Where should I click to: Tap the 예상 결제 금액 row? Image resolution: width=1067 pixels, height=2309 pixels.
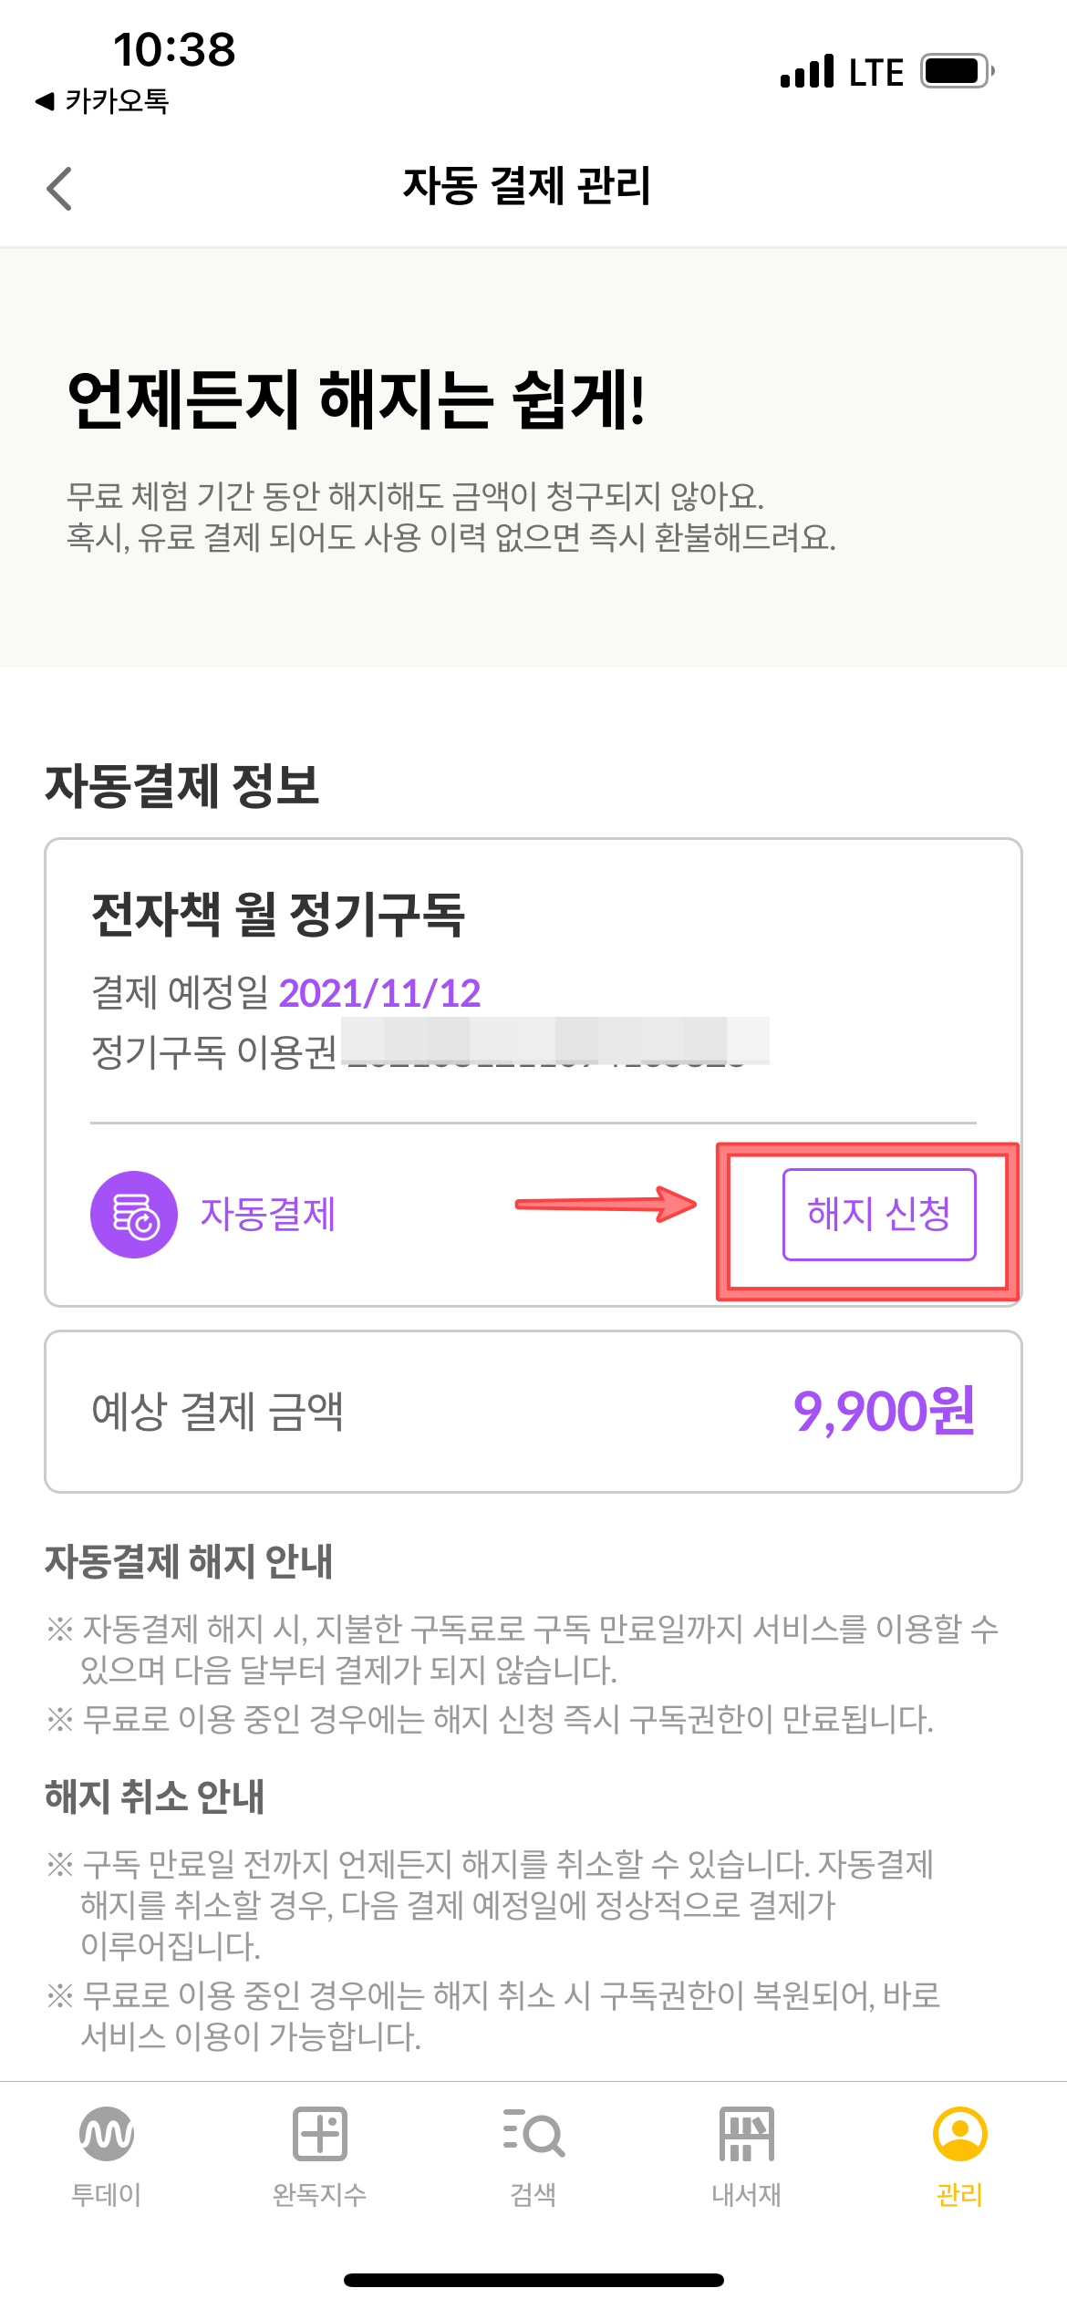[533, 1412]
